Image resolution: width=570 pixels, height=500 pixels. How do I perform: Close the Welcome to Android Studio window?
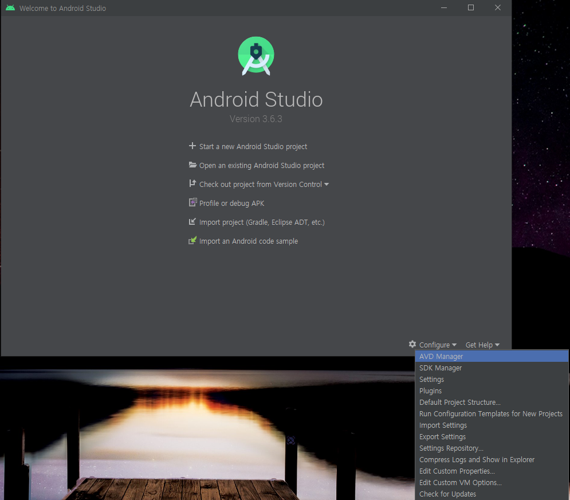tap(498, 7)
